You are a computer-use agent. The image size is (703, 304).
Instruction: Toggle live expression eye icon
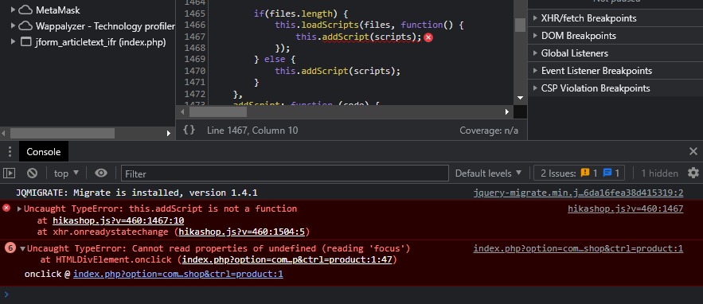(x=101, y=173)
